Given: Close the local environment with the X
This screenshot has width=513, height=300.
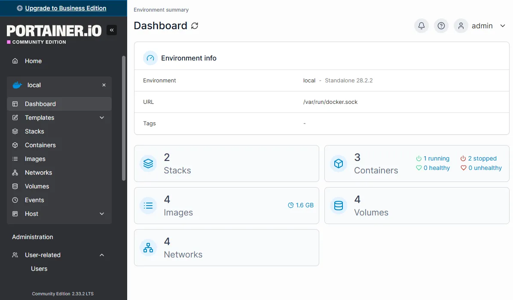Looking at the screenshot, I should click(104, 85).
